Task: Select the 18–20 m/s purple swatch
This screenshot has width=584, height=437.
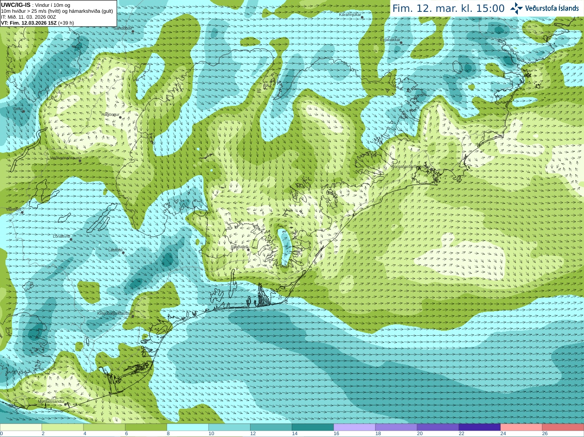Action: pyautogui.click(x=396, y=427)
